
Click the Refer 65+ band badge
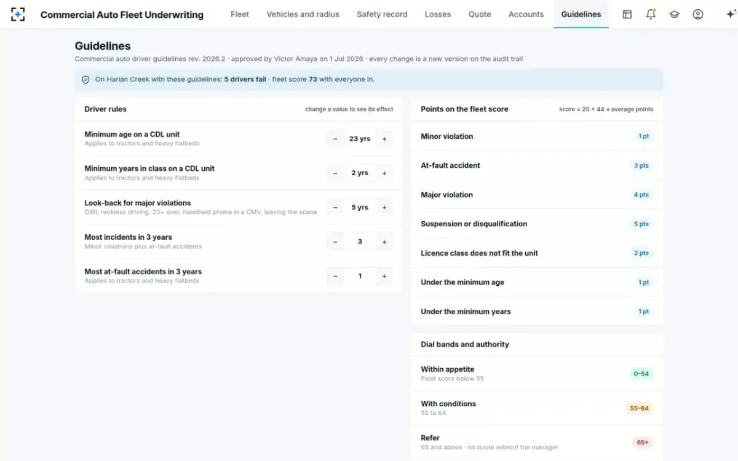click(642, 443)
